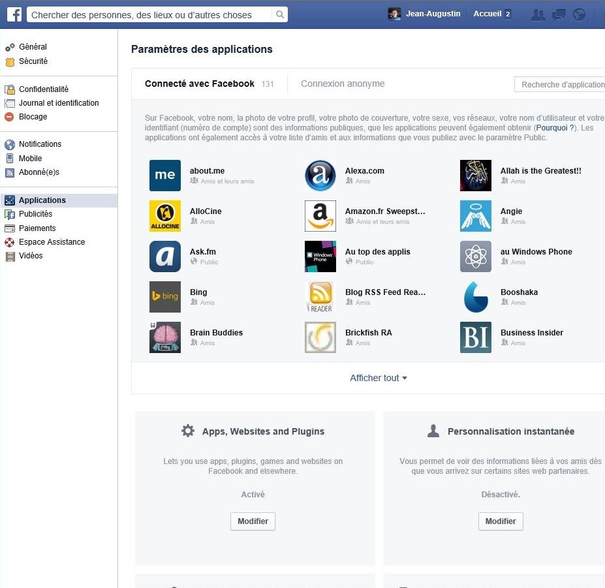Switch to Connecté avec Facebook tab

pyautogui.click(x=209, y=84)
